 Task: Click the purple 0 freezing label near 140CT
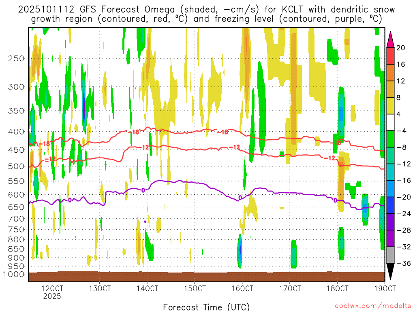143,190
